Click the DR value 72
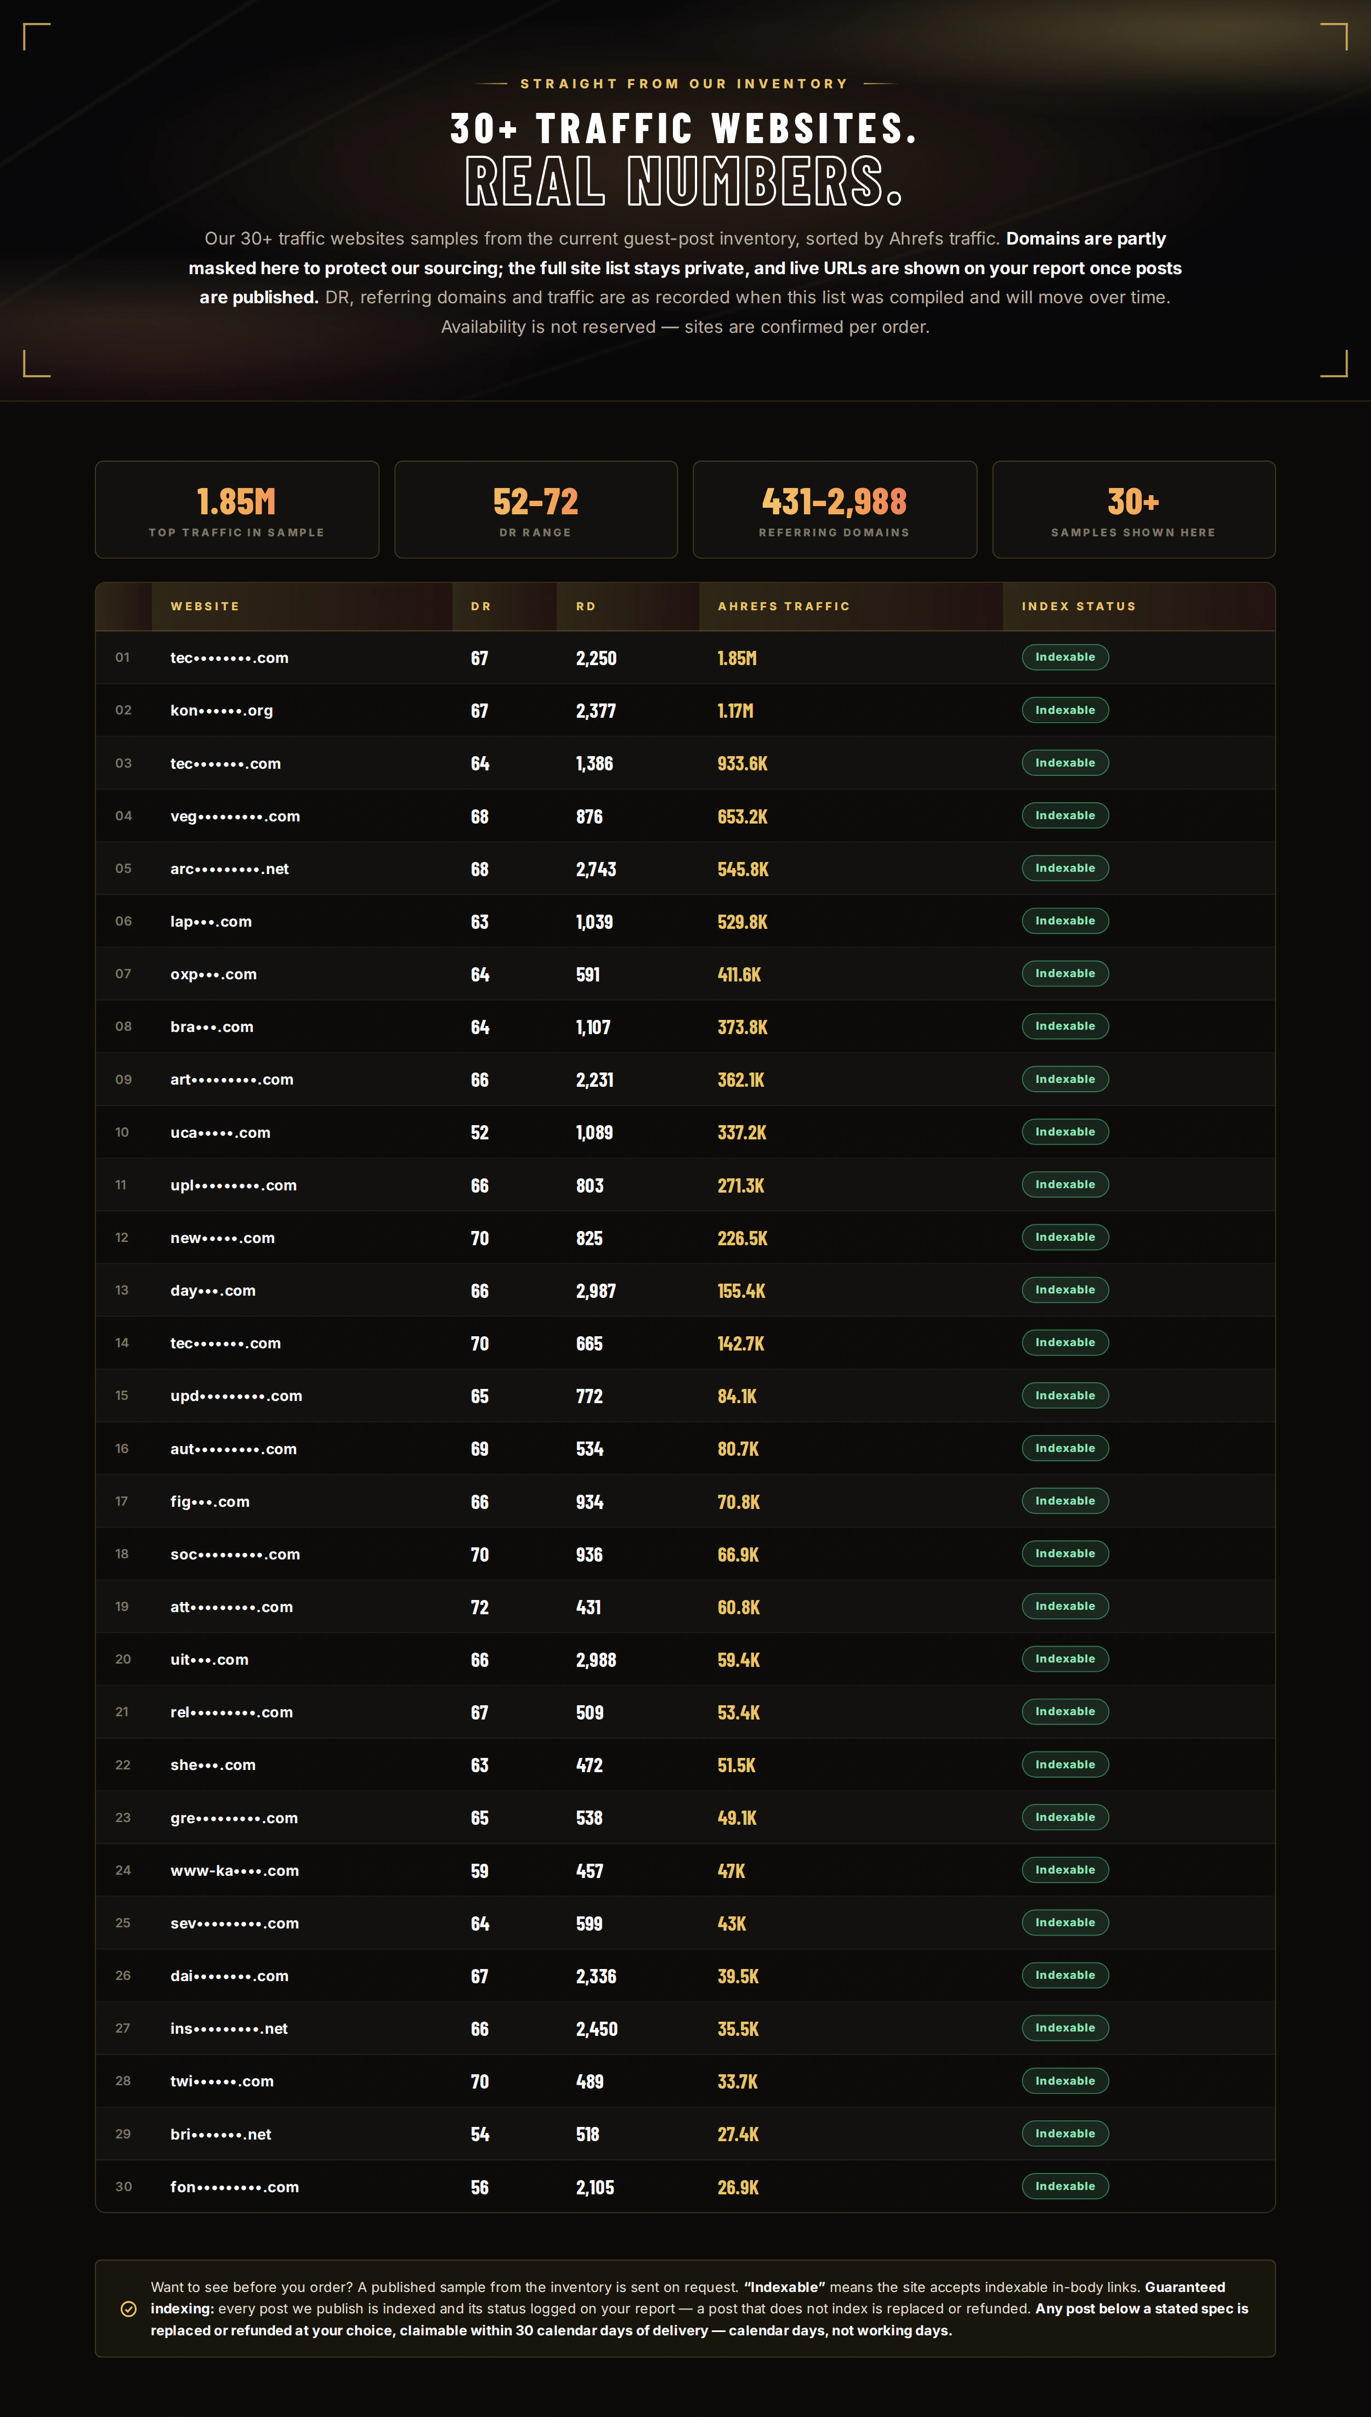The width and height of the screenshot is (1371, 2417). point(480,1607)
